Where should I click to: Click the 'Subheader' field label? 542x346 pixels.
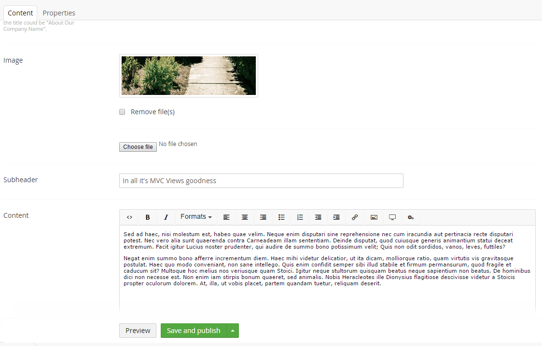tap(20, 180)
